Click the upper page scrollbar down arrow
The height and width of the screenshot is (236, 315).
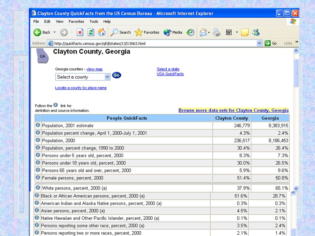[296, 188]
